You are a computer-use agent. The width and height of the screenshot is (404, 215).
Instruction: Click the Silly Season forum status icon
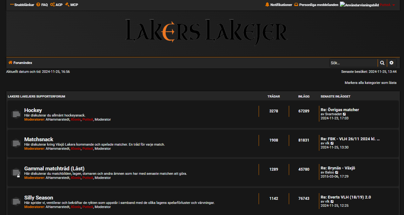coord(16,201)
